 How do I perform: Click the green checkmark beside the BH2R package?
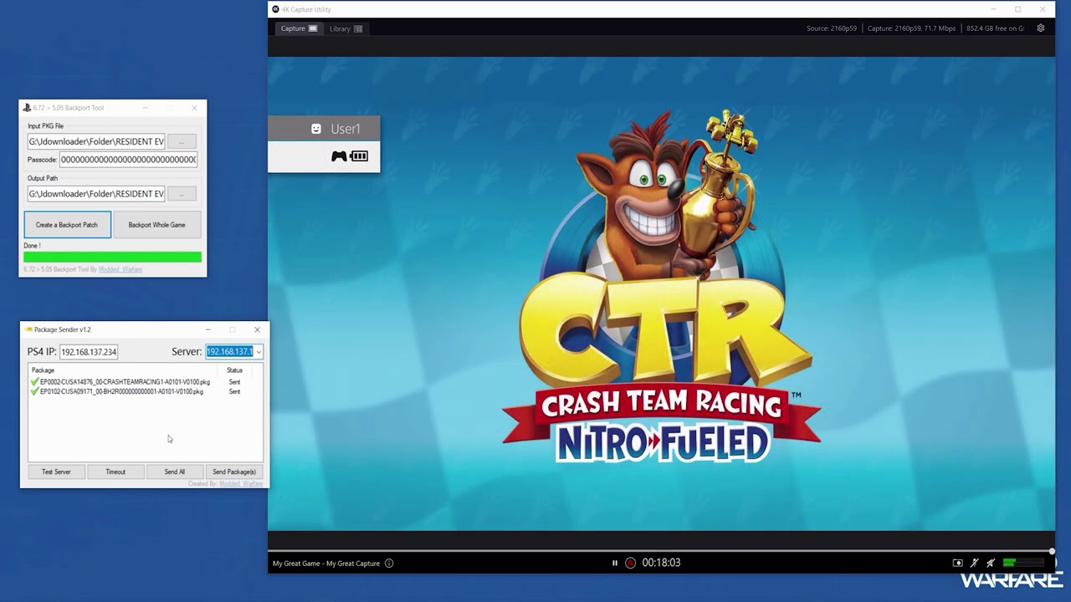(34, 391)
